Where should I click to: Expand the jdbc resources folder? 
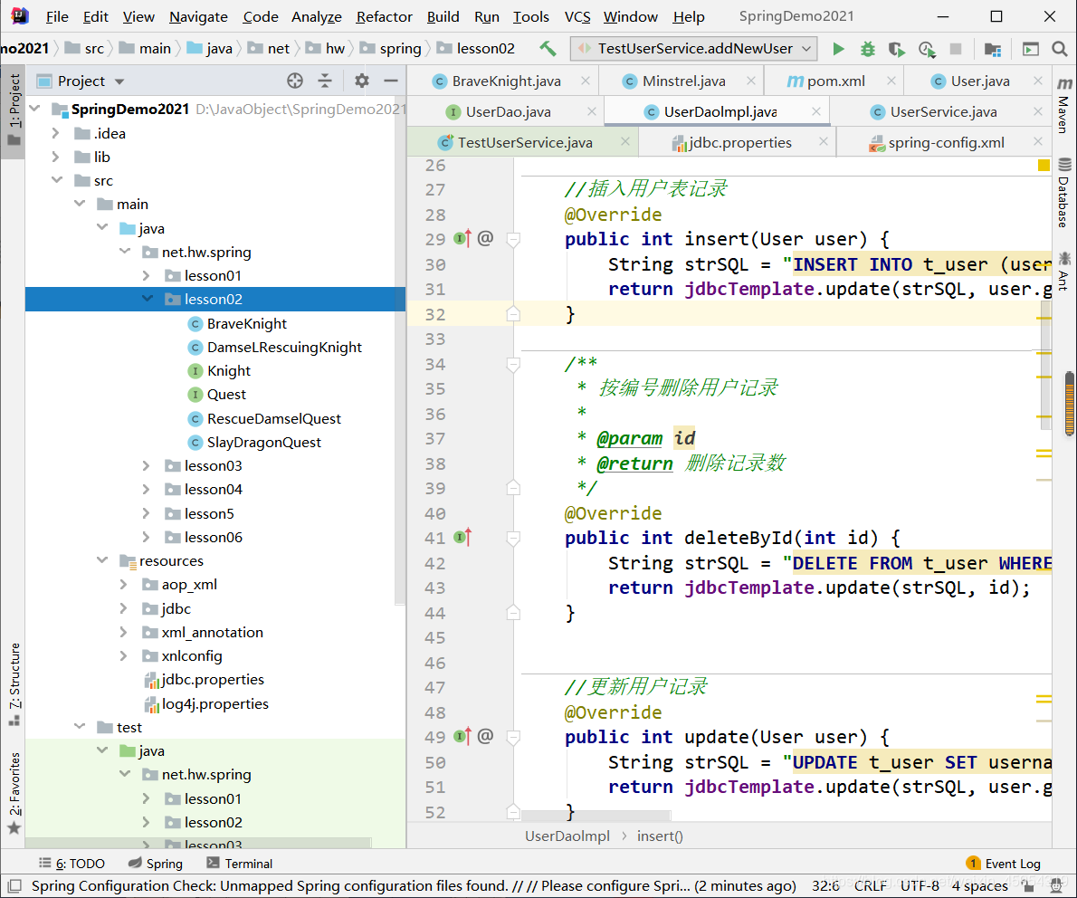pos(124,608)
